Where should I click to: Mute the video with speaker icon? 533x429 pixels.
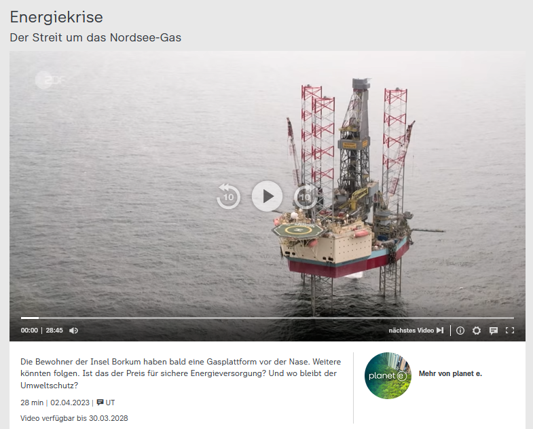pos(73,331)
